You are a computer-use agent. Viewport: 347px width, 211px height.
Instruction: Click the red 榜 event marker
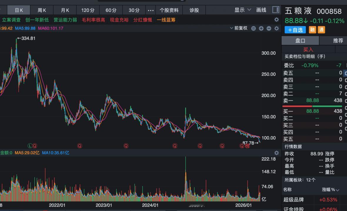point(247,146)
